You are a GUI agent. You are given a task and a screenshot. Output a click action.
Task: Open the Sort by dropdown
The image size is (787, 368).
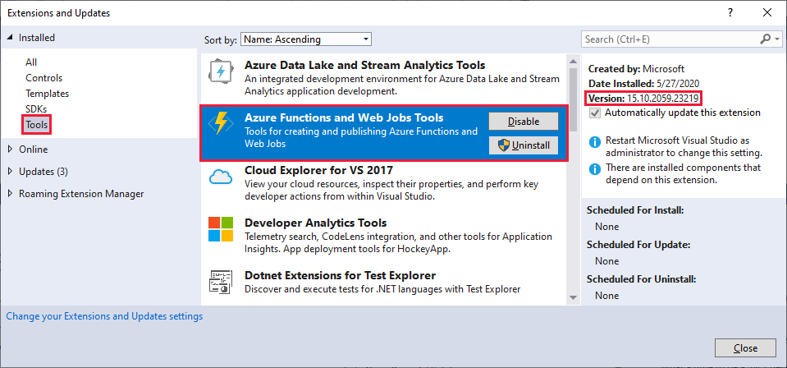click(x=306, y=39)
